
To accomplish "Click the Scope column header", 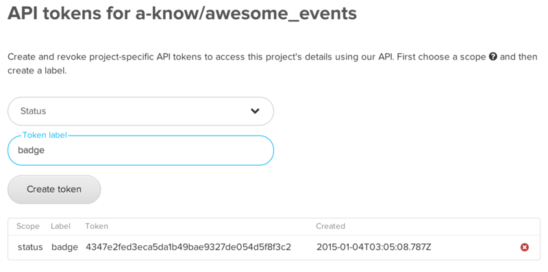I will tap(28, 226).
